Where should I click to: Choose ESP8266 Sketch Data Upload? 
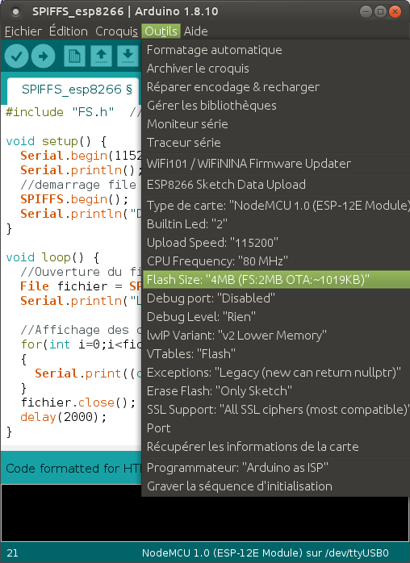(276, 185)
